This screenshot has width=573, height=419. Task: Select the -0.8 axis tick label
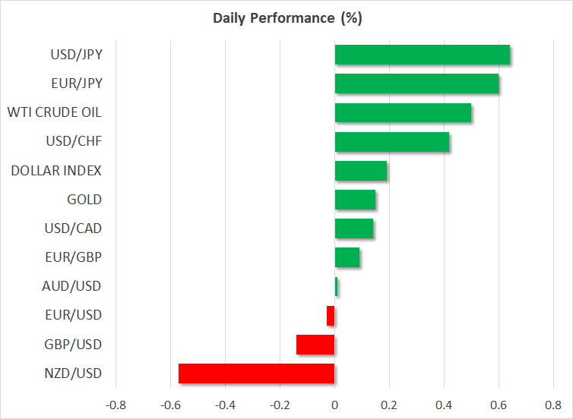pyautogui.click(x=116, y=403)
